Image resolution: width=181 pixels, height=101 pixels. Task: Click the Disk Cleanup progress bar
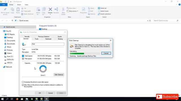point(85,54)
